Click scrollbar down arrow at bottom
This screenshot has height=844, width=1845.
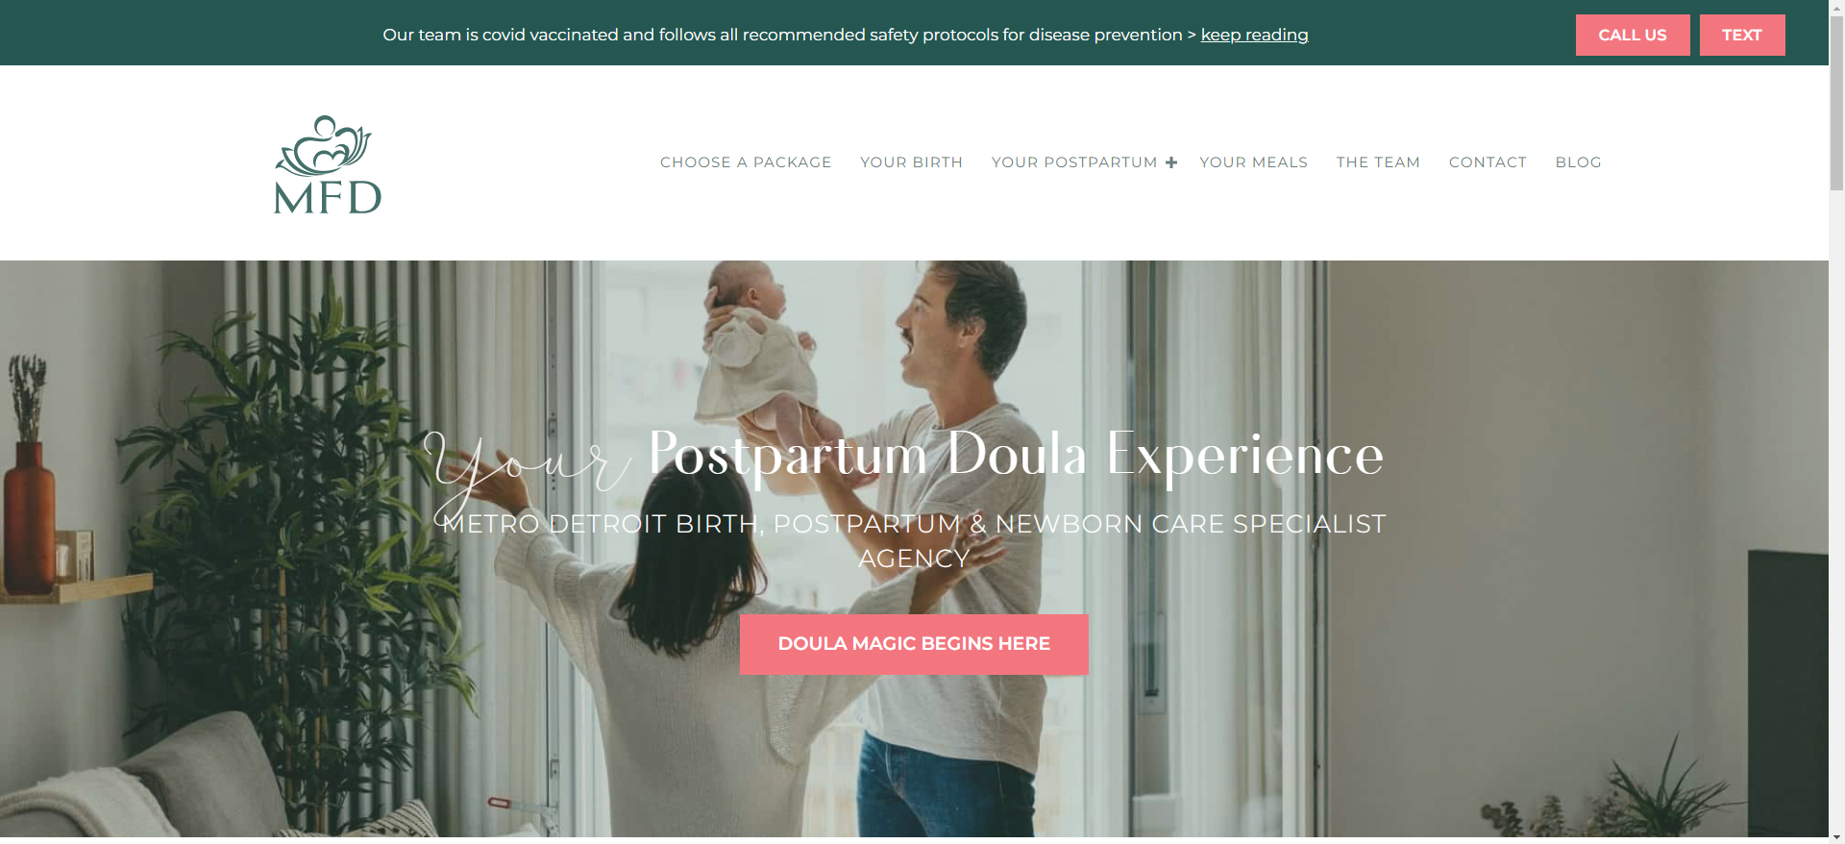point(1836,836)
